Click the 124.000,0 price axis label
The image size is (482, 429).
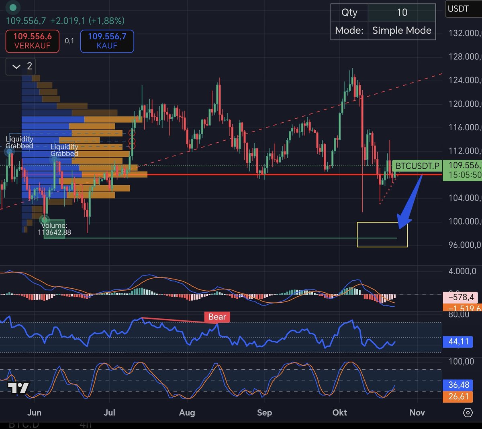pos(465,80)
